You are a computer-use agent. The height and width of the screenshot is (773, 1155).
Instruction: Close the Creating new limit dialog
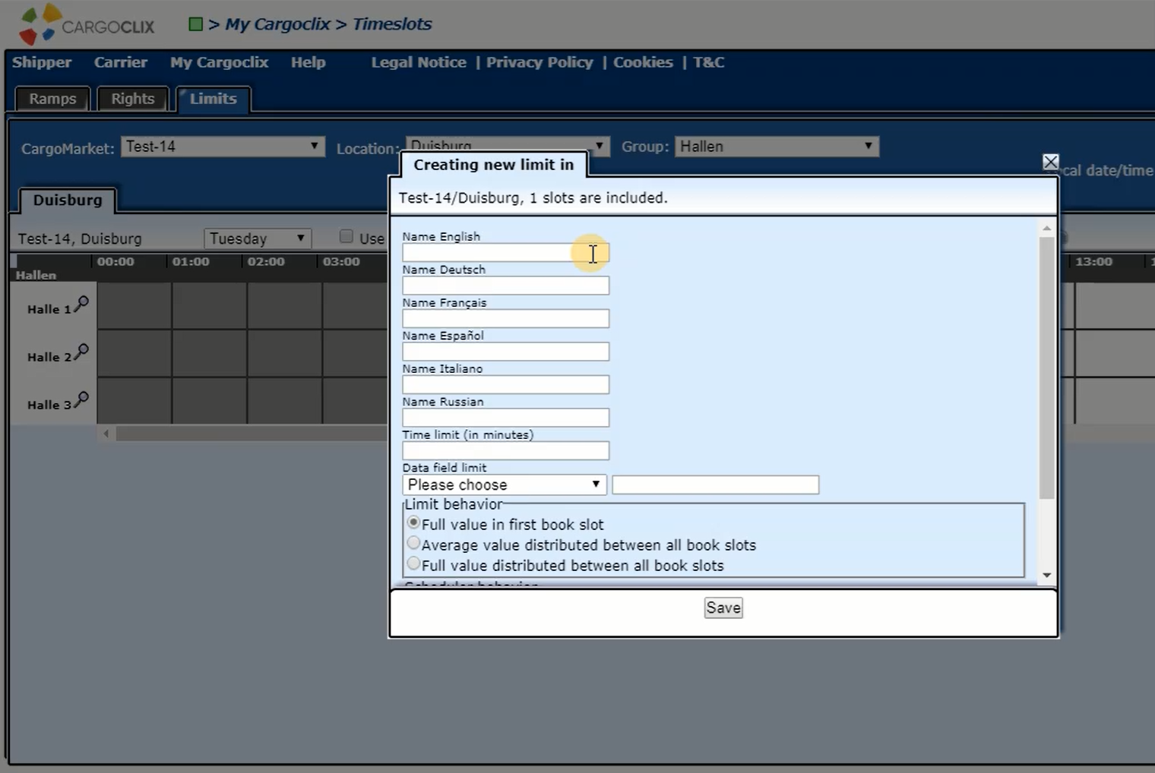1050,162
